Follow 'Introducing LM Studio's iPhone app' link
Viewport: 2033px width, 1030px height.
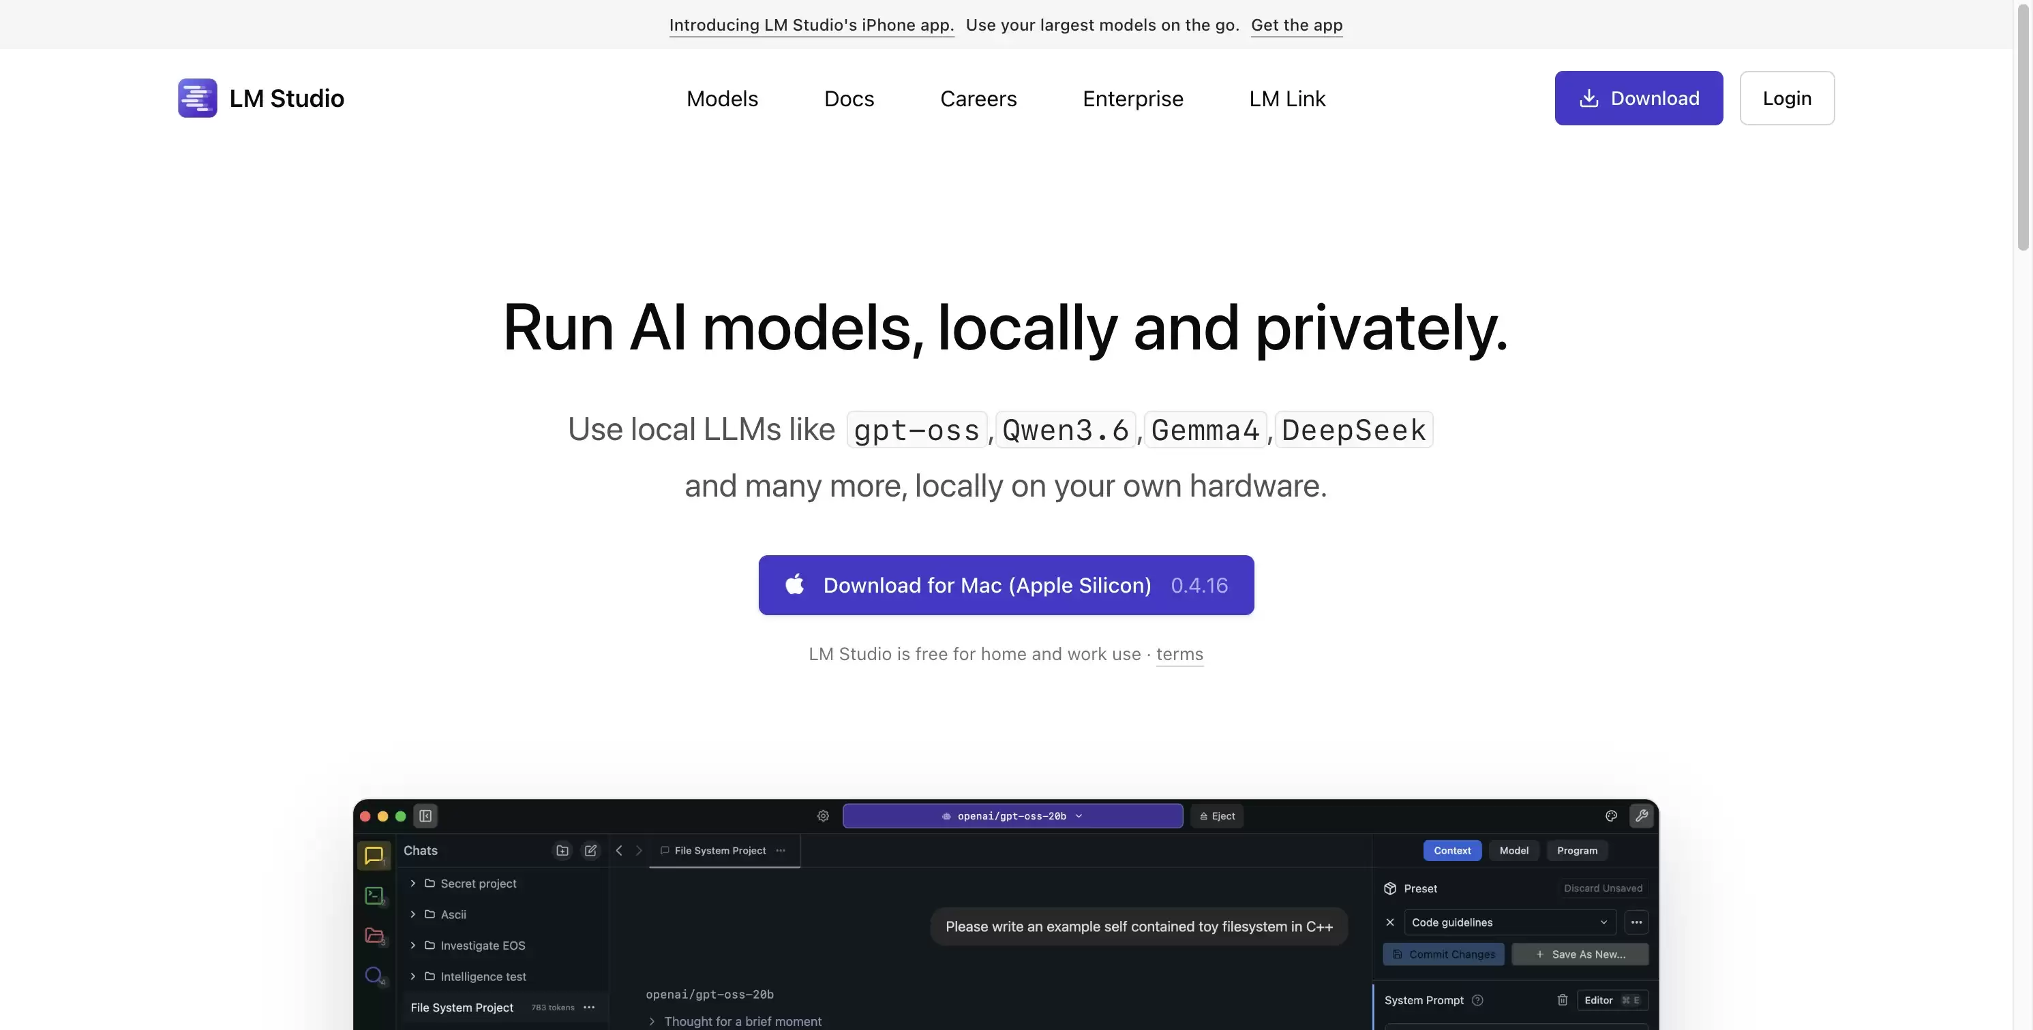(811, 25)
